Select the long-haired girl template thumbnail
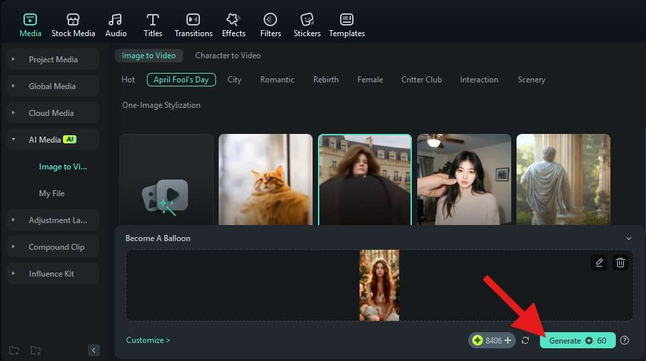Viewport: 646px width, 361px height. tap(464, 179)
